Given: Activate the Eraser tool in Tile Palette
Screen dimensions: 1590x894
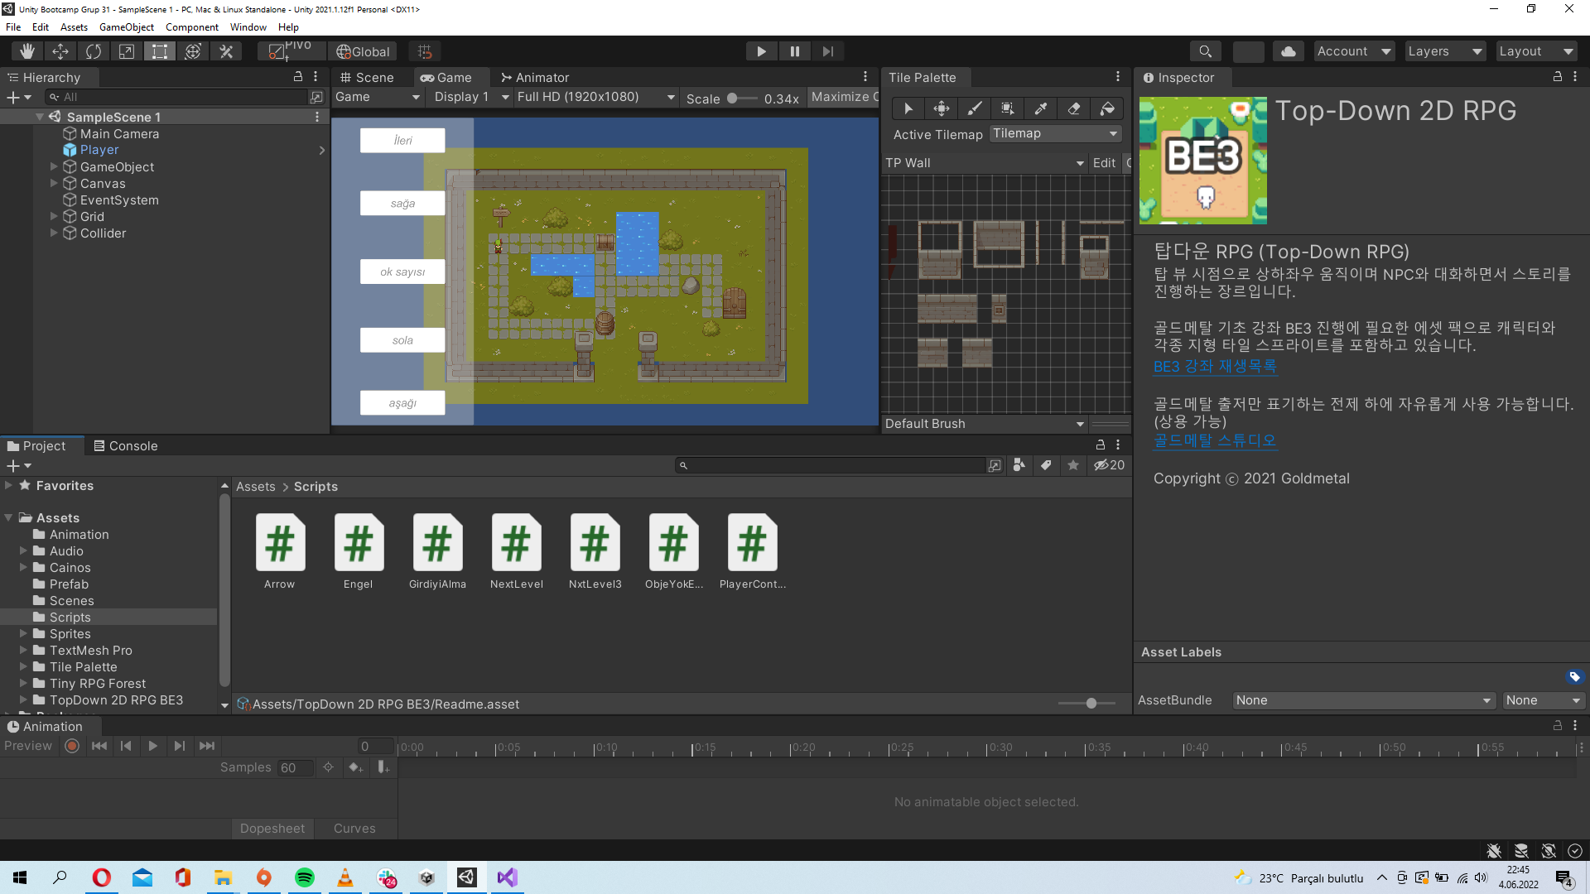Looking at the screenshot, I should pos(1073,108).
